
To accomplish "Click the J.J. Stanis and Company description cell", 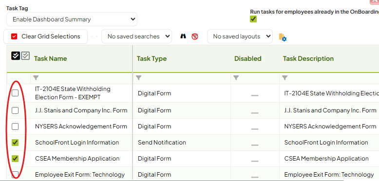I will 330,110.
